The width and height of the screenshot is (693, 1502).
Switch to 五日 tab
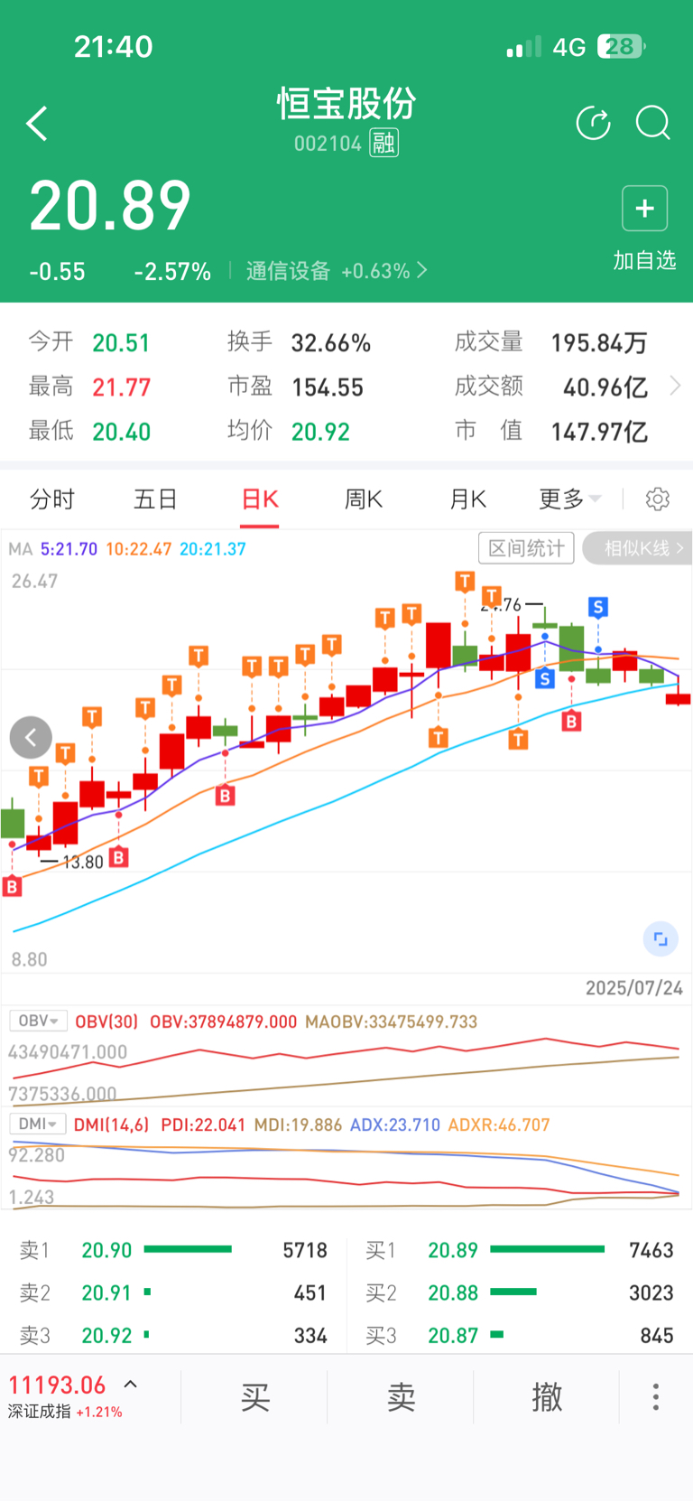155,499
